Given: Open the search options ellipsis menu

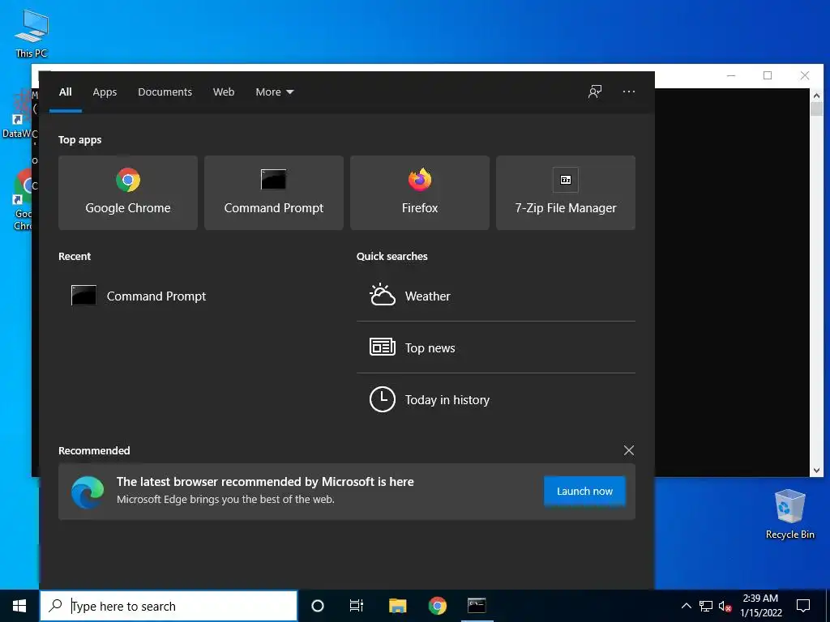Looking at the screenshot, I should coord(629,92).
